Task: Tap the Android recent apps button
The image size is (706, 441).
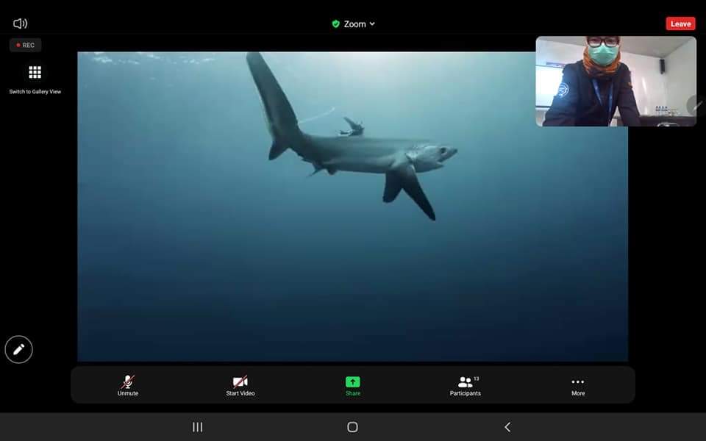Action: pos(197,427)
